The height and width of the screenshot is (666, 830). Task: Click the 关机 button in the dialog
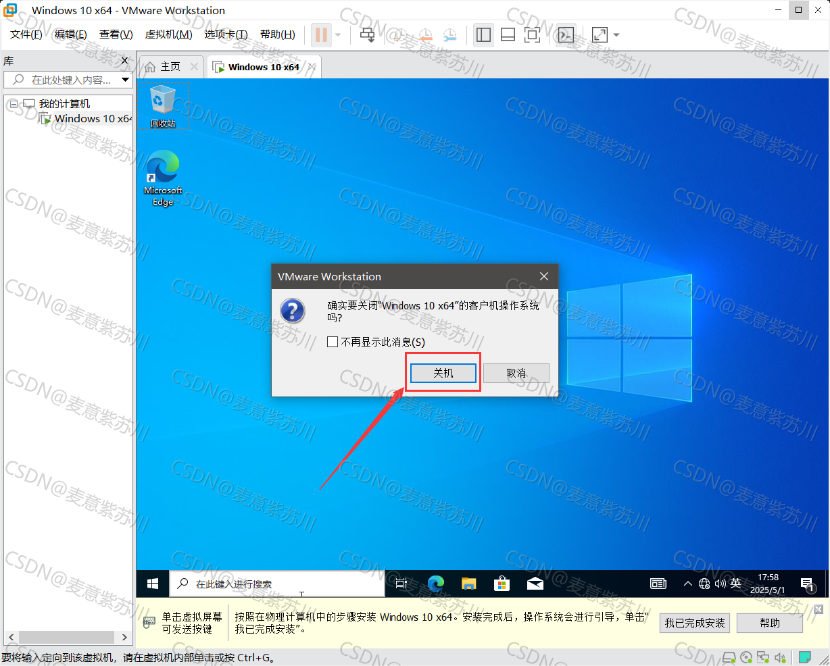[443, 373]
